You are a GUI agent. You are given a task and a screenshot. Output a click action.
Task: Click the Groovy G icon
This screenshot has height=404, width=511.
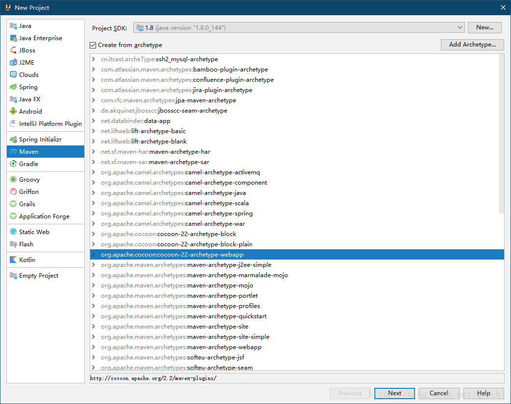click(13, 180)
